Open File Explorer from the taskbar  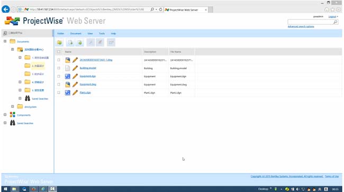pos(14,189)
